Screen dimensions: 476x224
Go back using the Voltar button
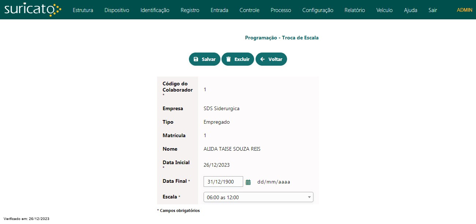click(x=271, y=59)
